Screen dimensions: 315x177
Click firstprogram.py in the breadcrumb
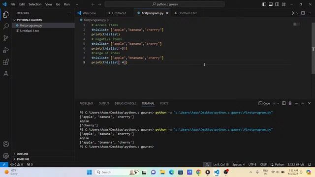[95, 20]
